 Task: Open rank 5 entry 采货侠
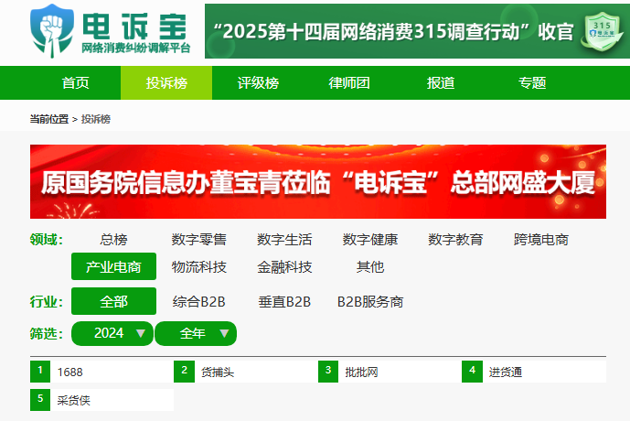[101, 400]
